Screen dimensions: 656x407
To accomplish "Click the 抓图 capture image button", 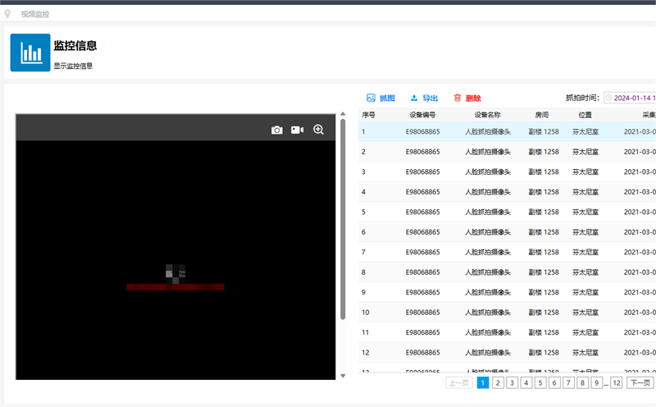I will click(x=381, y=98).
